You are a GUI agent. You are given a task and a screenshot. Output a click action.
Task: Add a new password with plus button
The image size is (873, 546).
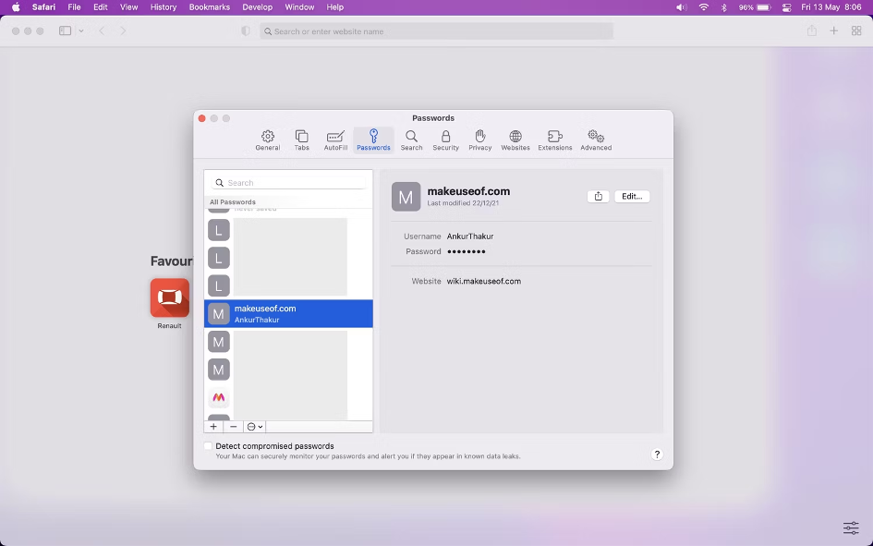[x=213, y=427]
